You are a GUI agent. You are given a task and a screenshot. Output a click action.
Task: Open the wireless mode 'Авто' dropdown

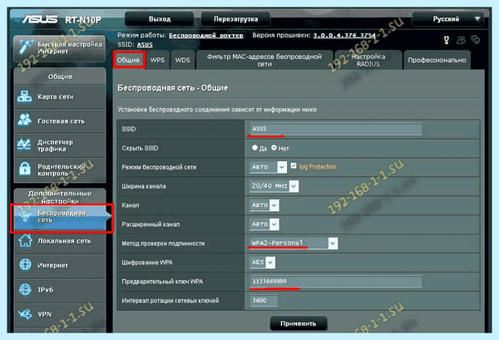[x=269, y=166]
